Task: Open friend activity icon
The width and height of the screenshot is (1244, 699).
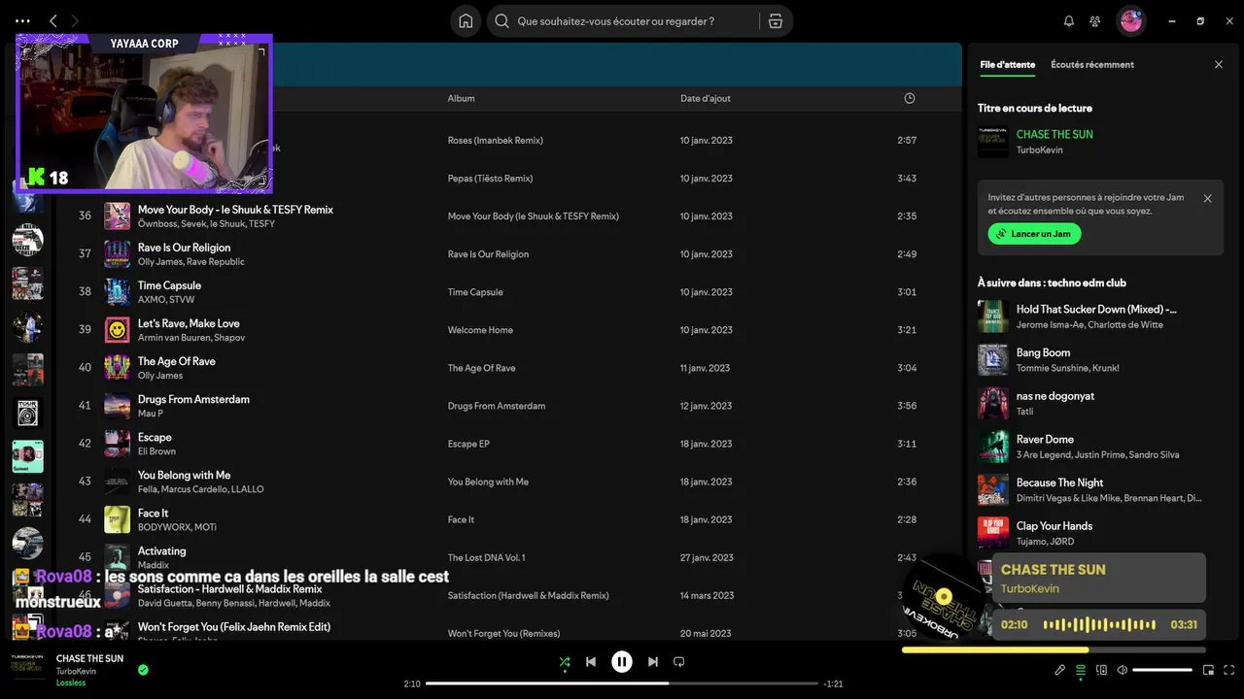Action: [x=1095, y=20]
